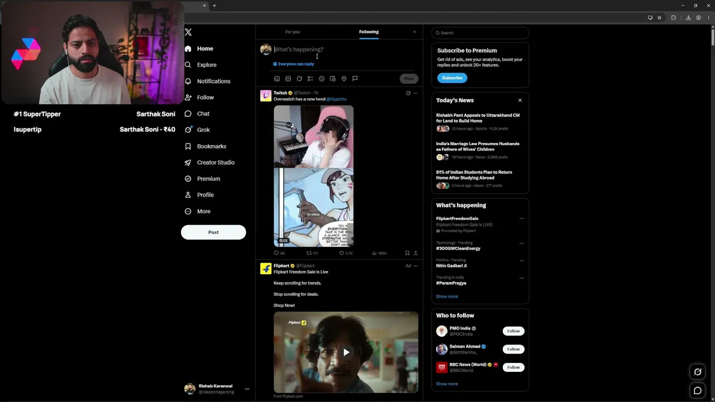The height and width of the screenshot is (402, 715).
Task: Open options for the FlipkartFreedomSale trend
Action: pos(522,219)
